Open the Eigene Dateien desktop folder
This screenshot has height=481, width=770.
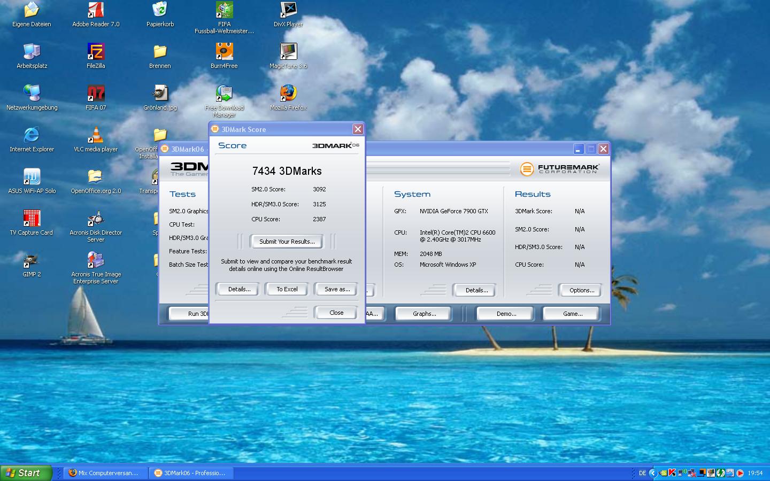coord(32,15)
